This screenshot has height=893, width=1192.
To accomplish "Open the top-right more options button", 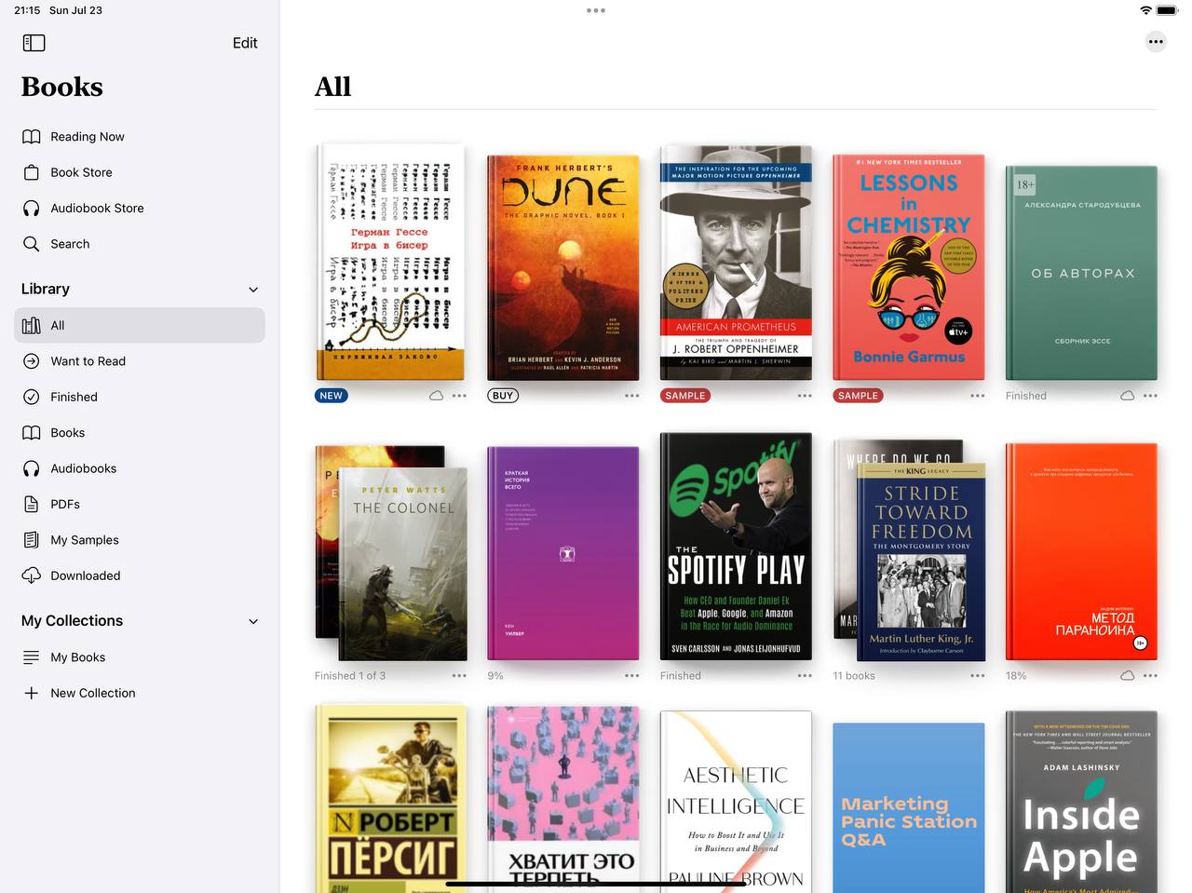I will [x=1156, y=42].
